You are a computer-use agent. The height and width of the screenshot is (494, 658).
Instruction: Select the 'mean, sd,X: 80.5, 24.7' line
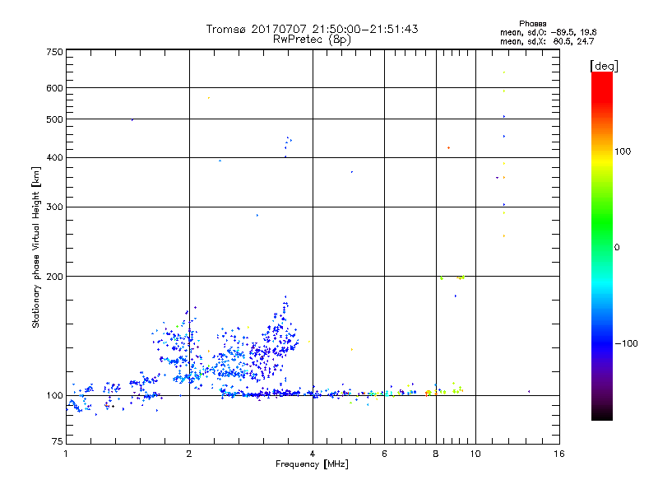pos(547,41)
